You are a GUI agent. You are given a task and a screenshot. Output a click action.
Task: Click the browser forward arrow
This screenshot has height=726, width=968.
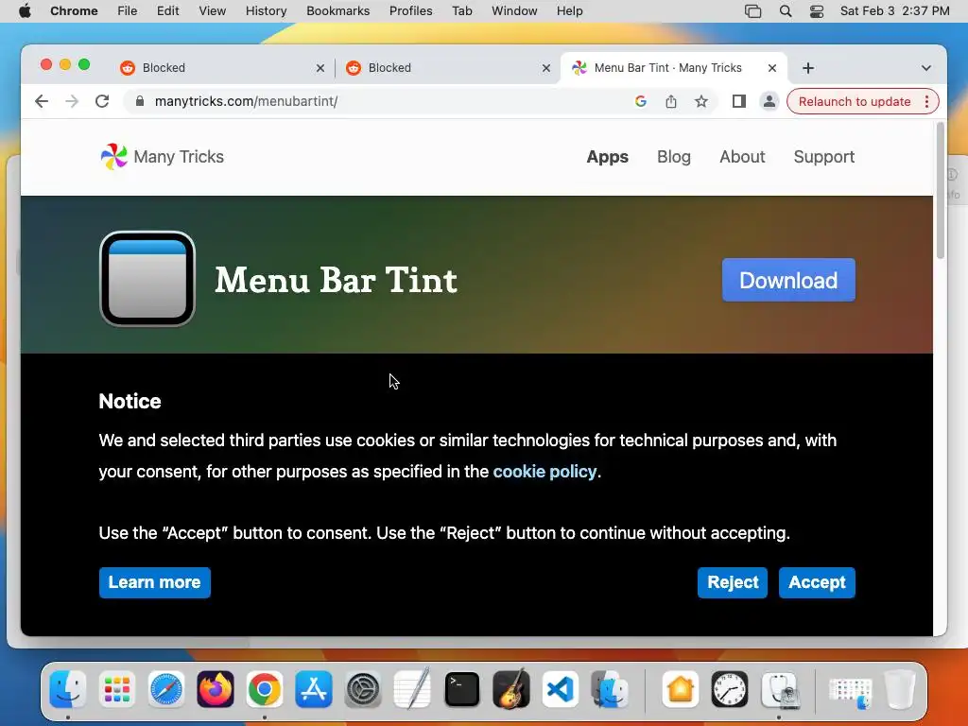(72, 101)
